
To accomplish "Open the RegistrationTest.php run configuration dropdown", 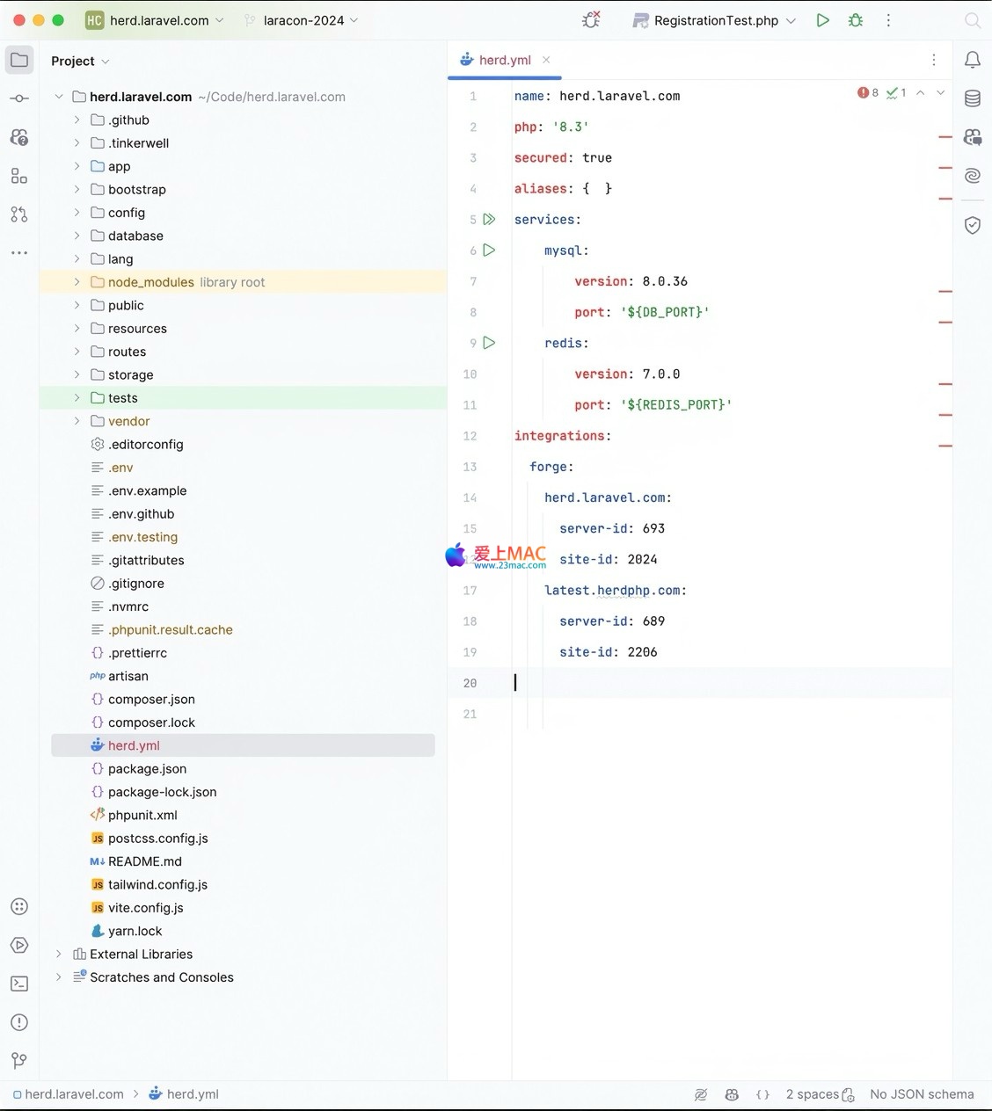I will [716, 20].
